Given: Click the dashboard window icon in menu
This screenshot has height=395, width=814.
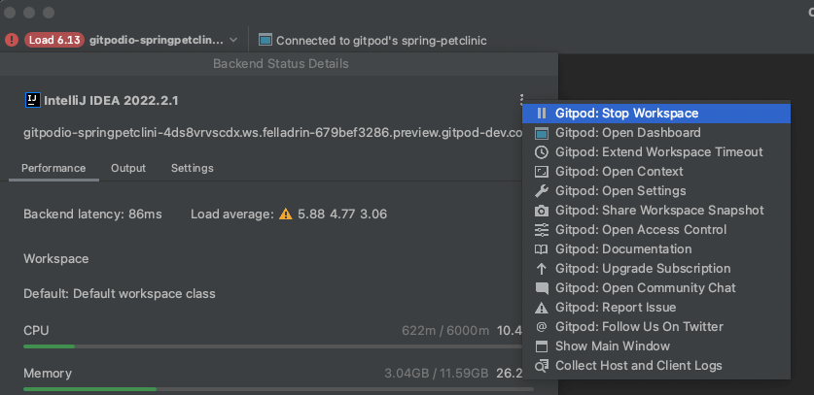Looking at the screenshot, I should tap(542, 133).
